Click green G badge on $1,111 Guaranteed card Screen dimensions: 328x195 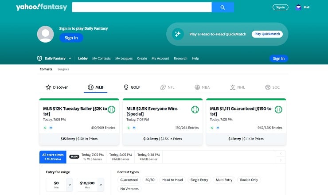[x=212, y=128]
